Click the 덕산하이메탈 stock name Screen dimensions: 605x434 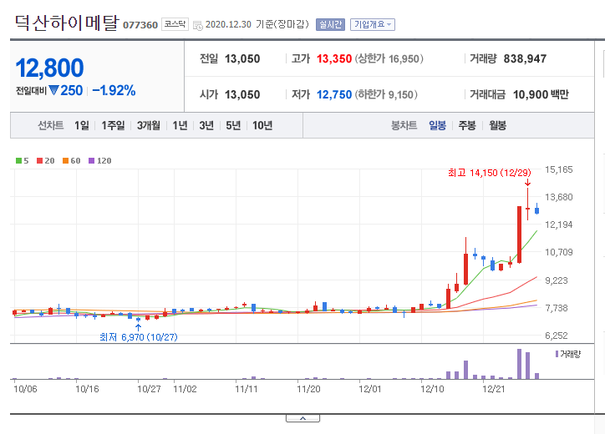[67, 23]
